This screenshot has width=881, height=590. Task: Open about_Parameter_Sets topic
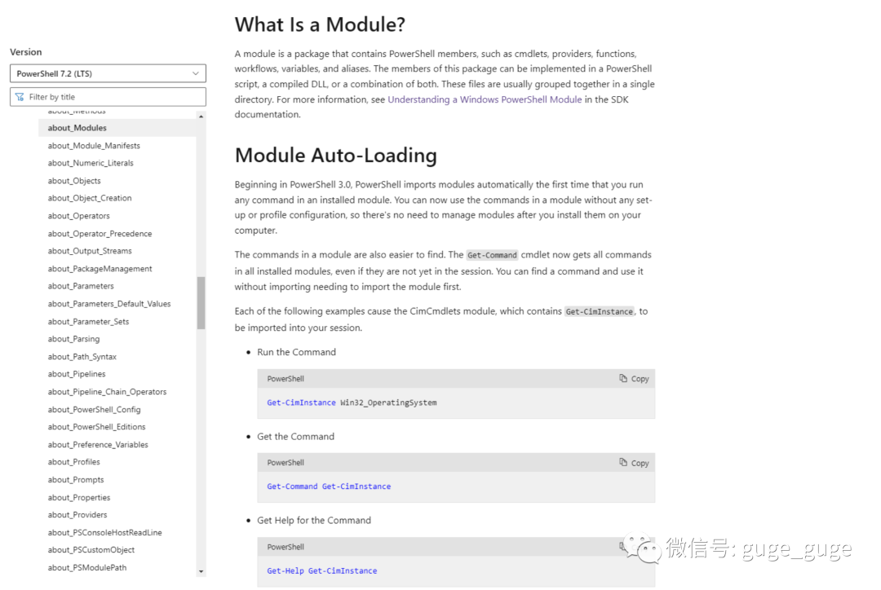point(88,322)
